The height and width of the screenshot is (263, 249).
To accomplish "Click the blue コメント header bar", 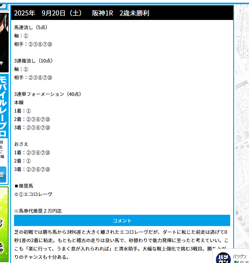I will click(x=122, y=220).
